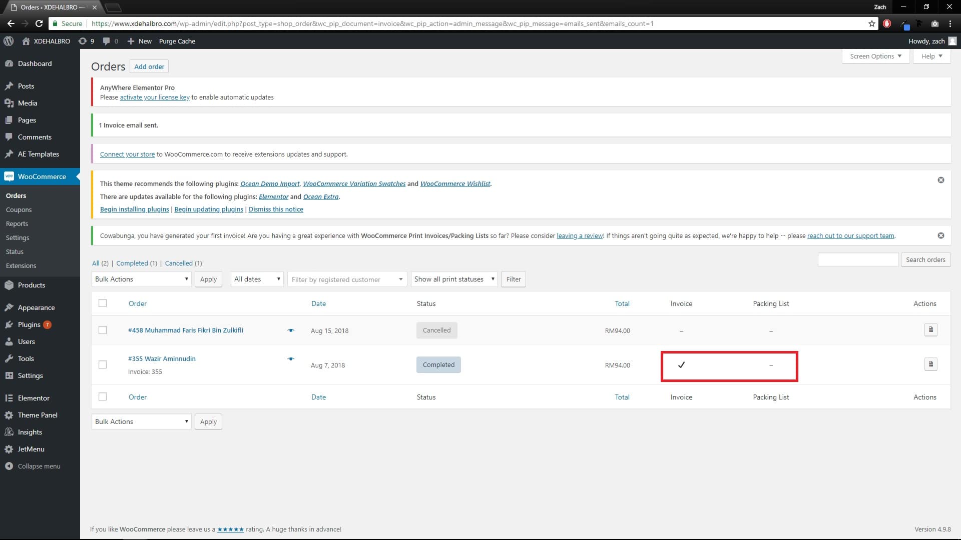Screen dimensions: 961x540
Task: Click the search orders text field
Action: [858, 259]
